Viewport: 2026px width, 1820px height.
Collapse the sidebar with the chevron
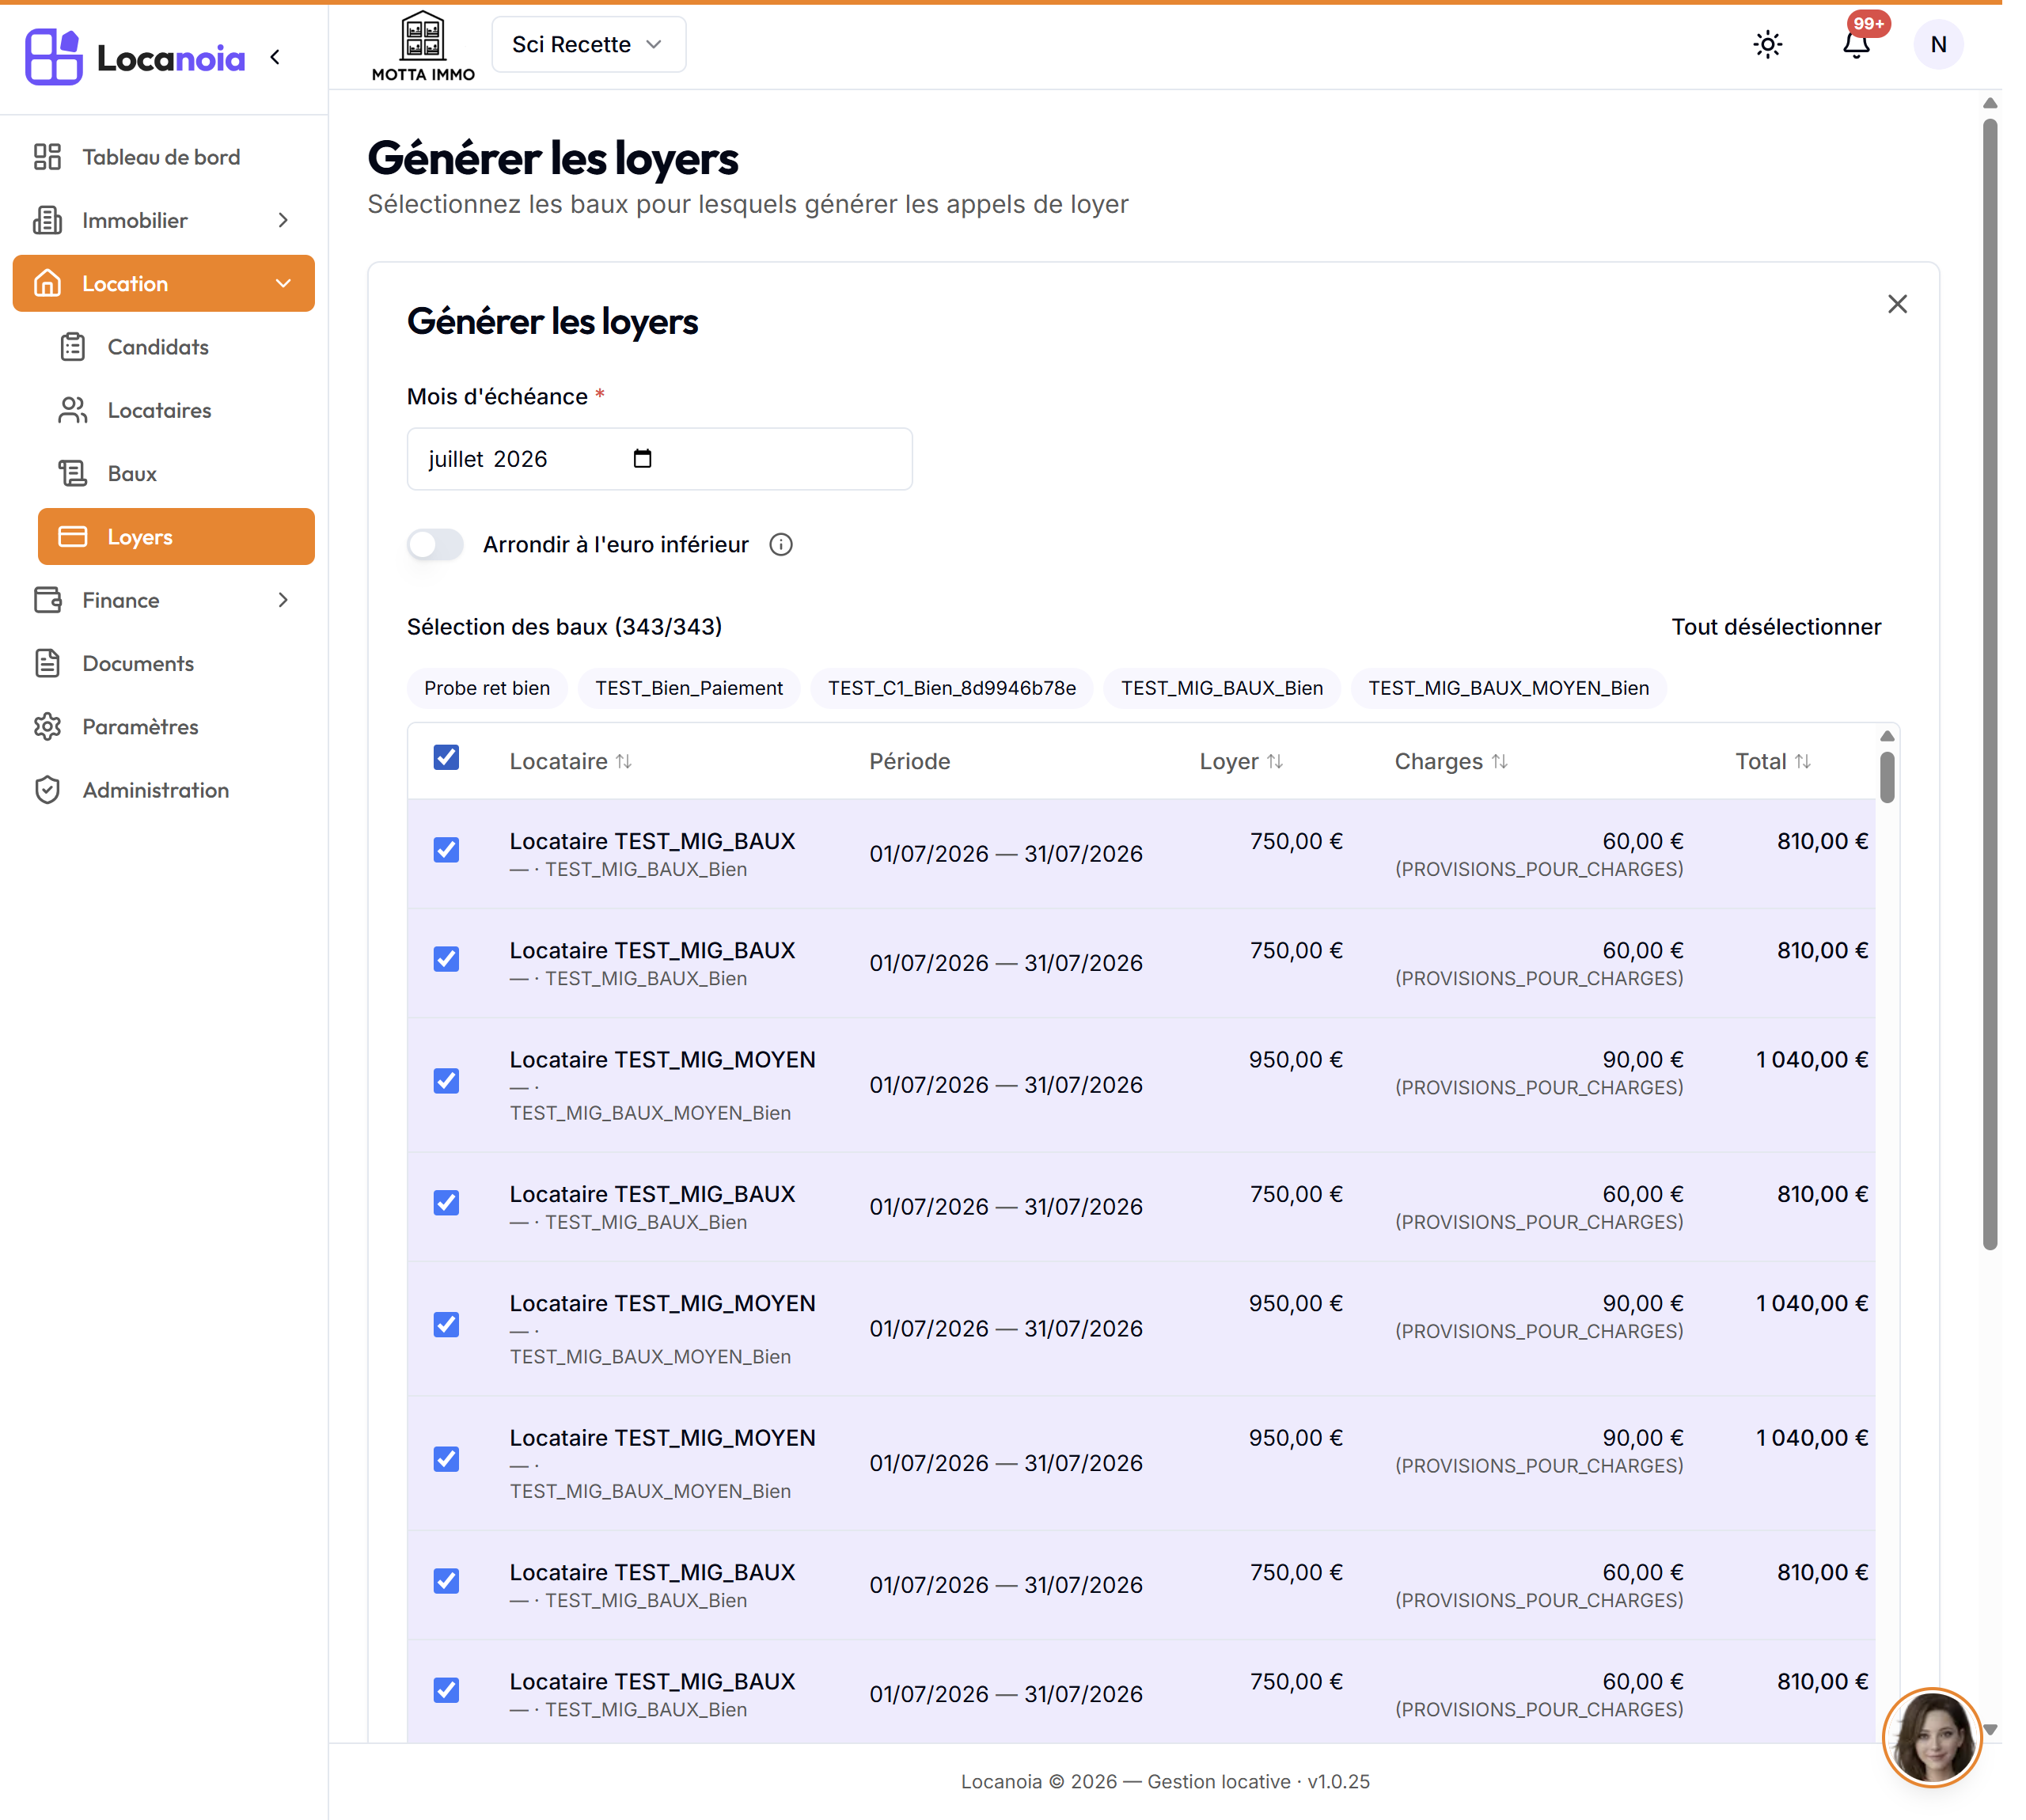pyautogui.click(x=276, y=57)
